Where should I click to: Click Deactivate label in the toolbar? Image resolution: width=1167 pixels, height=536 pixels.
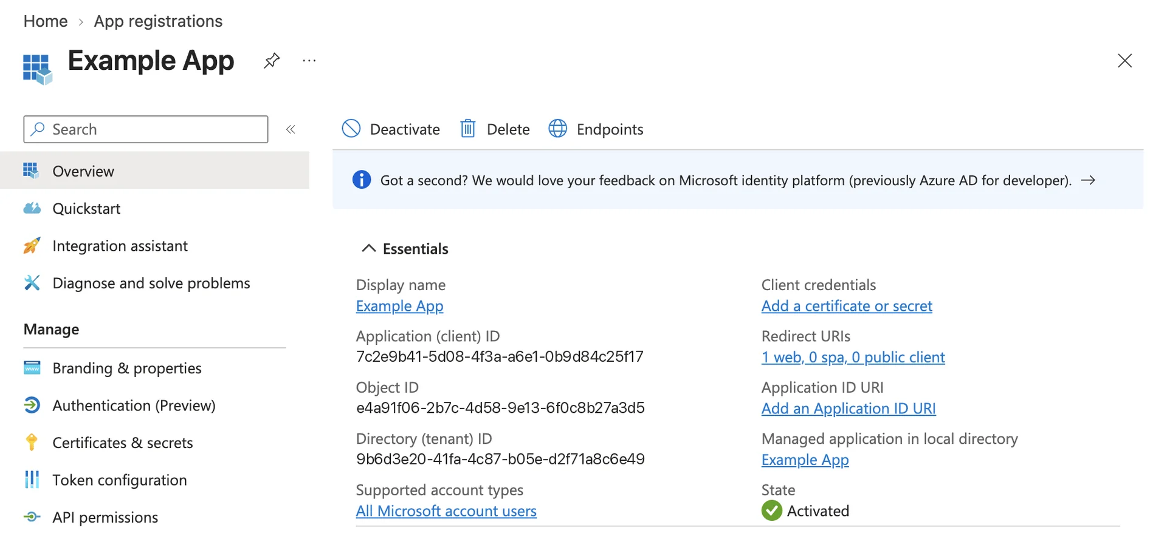(405, 129)
